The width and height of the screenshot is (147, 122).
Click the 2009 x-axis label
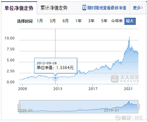coord(23,89)
